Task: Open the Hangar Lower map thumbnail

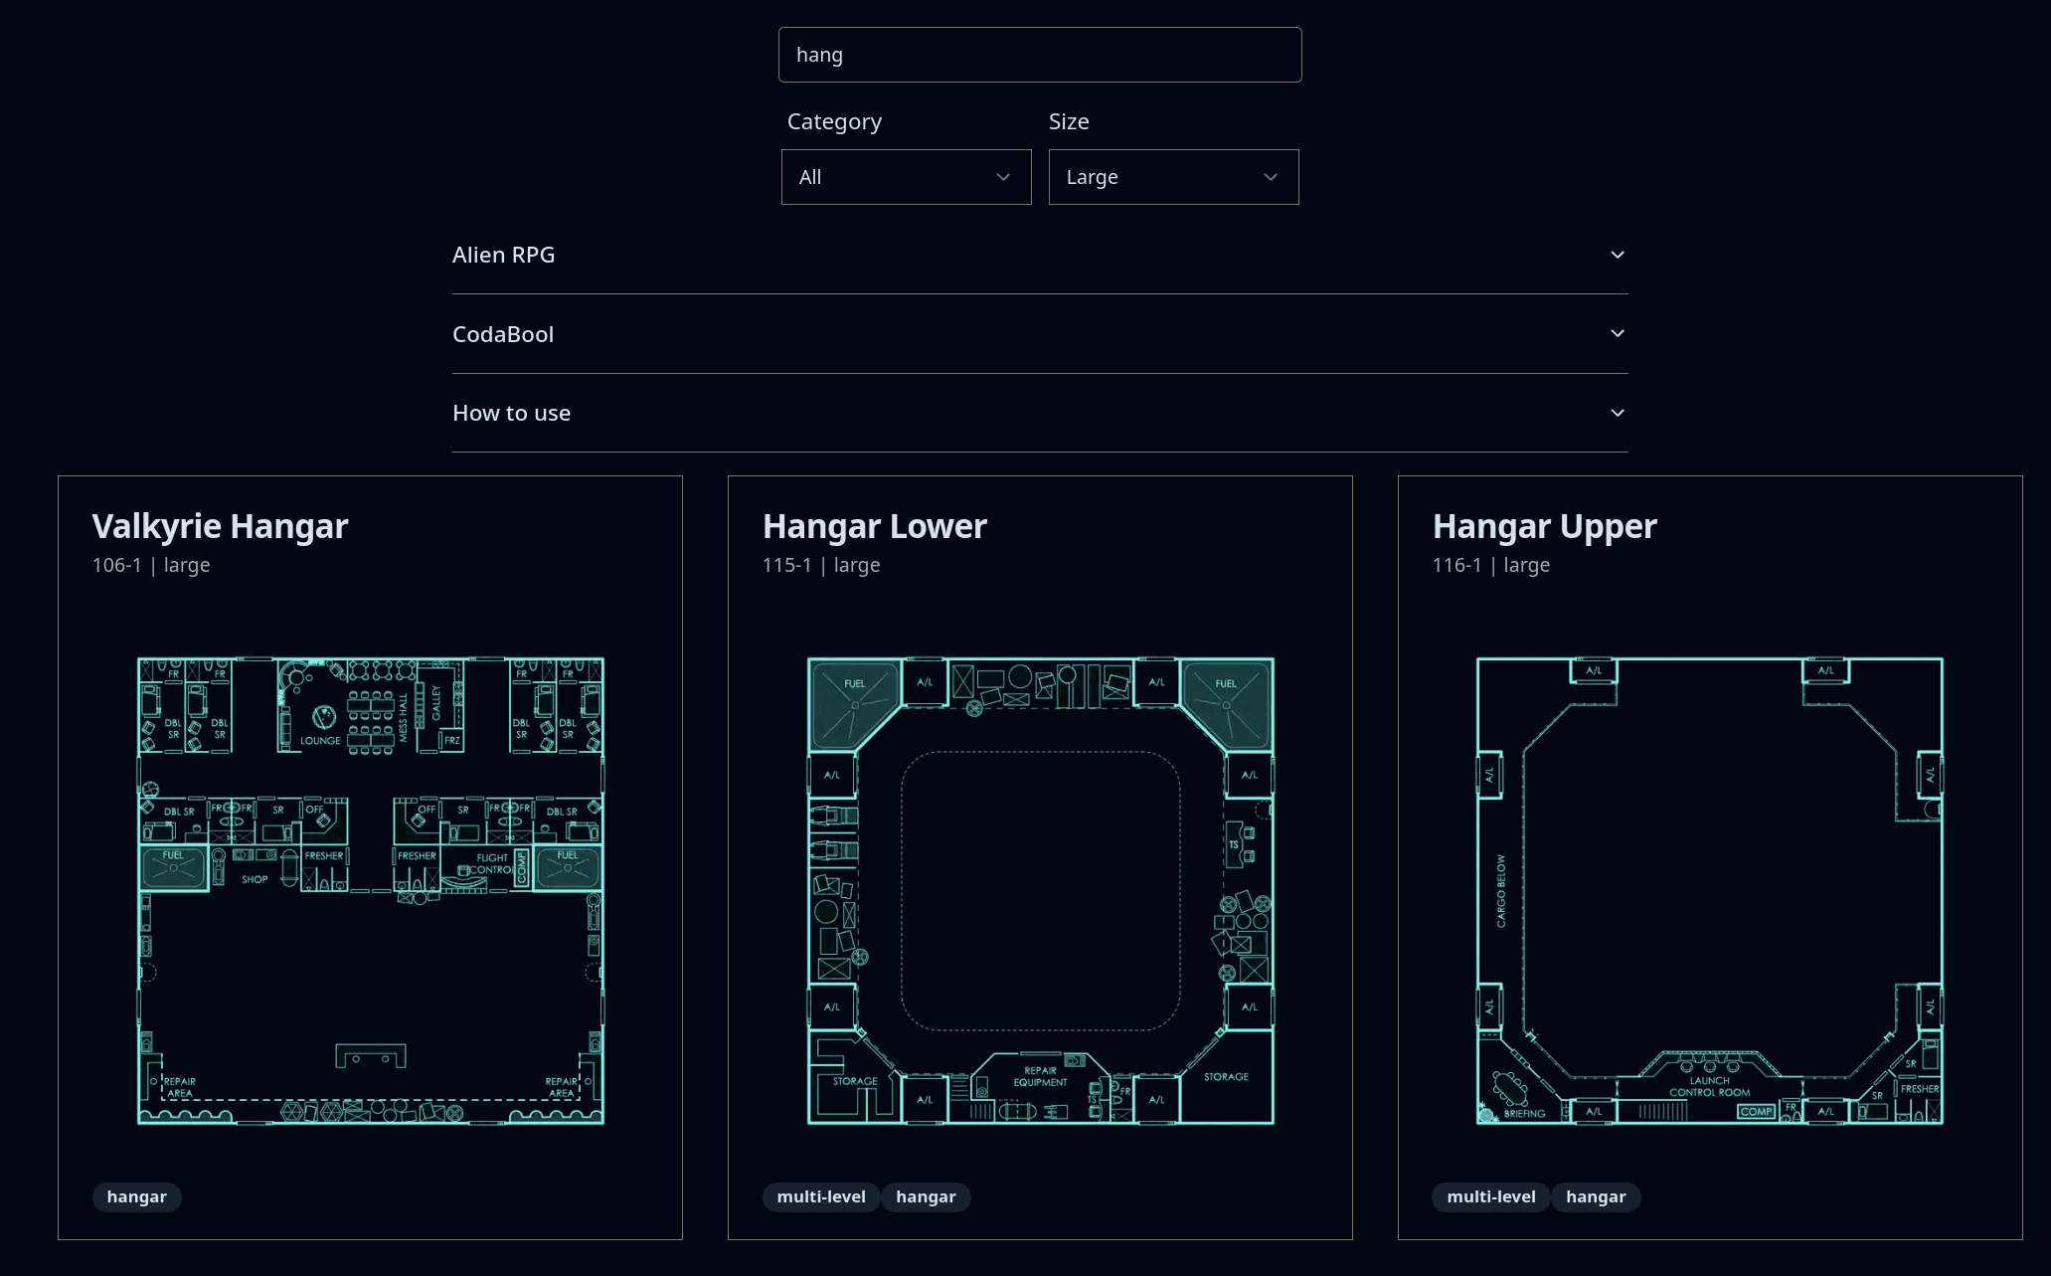Action: [x=1040, y=890]
